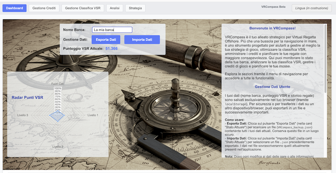Click the Radar Punti VSR title
336x173 pixels.
pyautogui.click(x=28, y=97)
